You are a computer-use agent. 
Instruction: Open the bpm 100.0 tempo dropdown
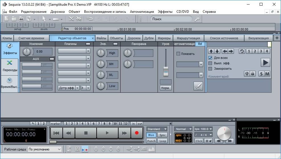203,129
